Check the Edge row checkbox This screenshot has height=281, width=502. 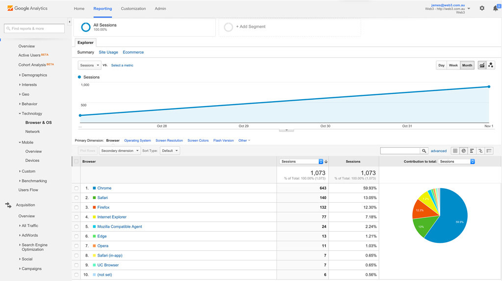(x=76, y=237)
